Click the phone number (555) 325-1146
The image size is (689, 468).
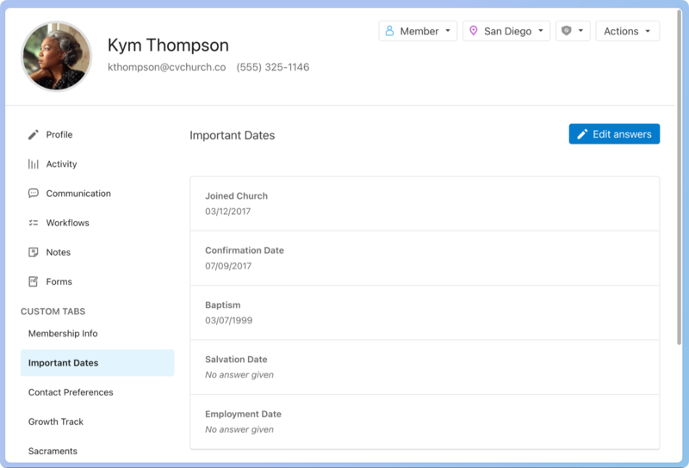point(273,67)
